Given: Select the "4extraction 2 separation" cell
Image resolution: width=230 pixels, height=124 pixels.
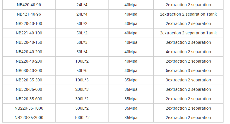Looking at the screenshot, I should click(188, 52).
